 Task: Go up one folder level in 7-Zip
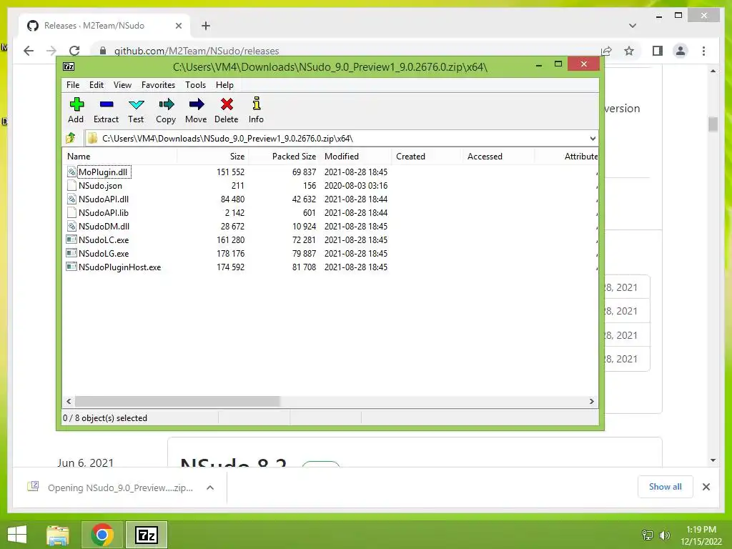click(71, 138)
